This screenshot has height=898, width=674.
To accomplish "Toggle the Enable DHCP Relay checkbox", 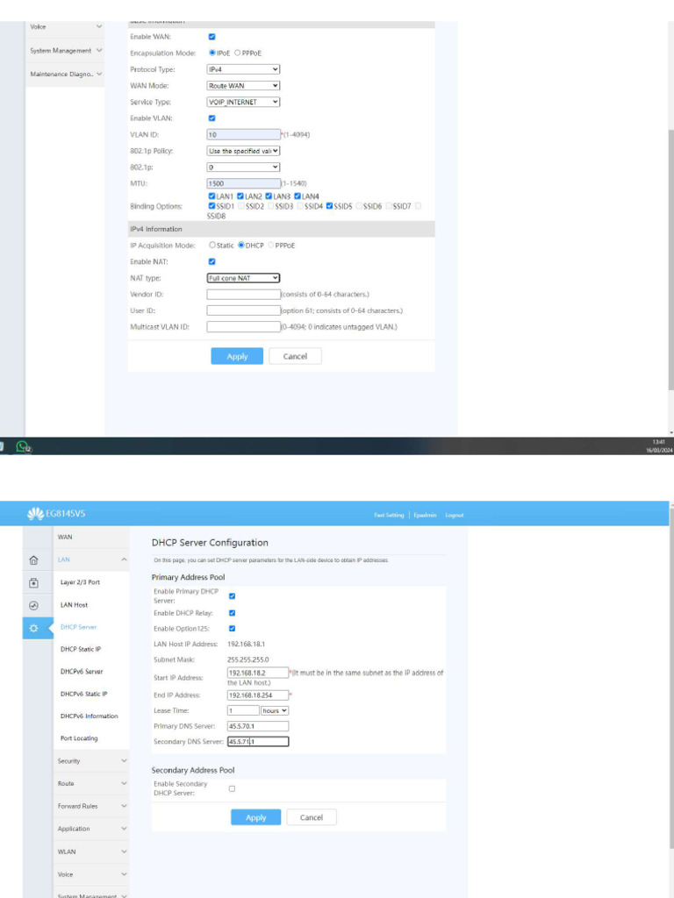I will [x=232, y=613].
